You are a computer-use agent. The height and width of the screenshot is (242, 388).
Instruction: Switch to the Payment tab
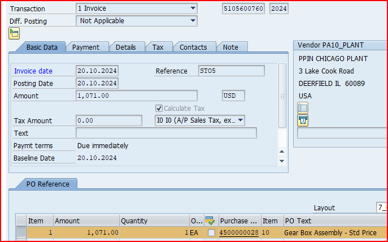click(x=86, y=47)
